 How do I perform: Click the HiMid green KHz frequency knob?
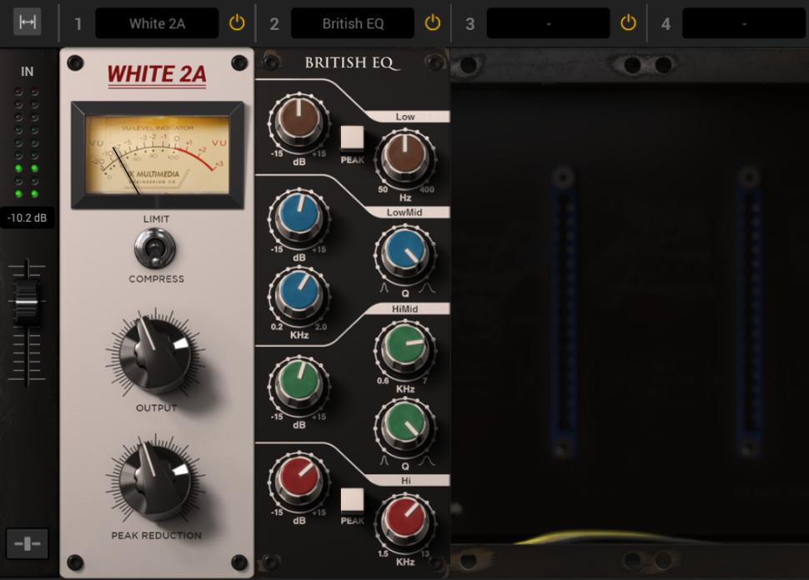[x=405, y=348]
